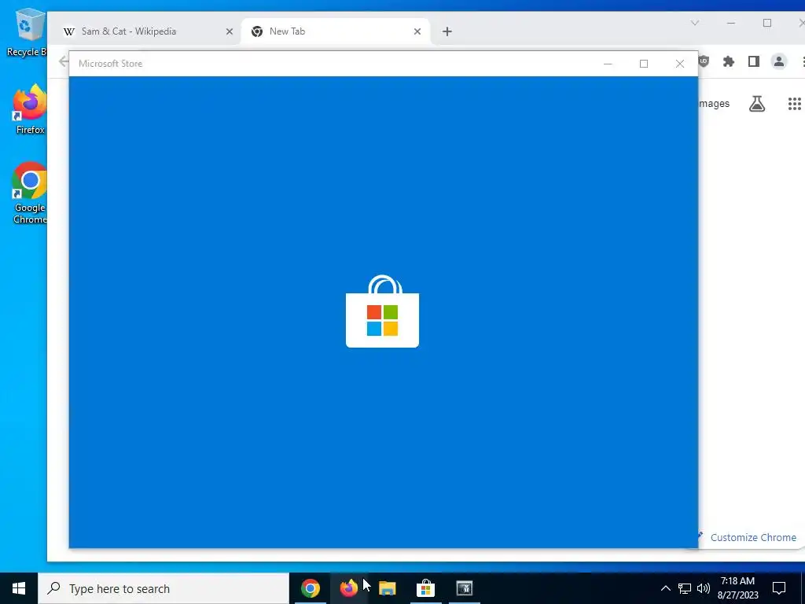Open the uBlock shield extension icon
The width and height of the screenshot is (805, 604).
(x=704, y=61)
